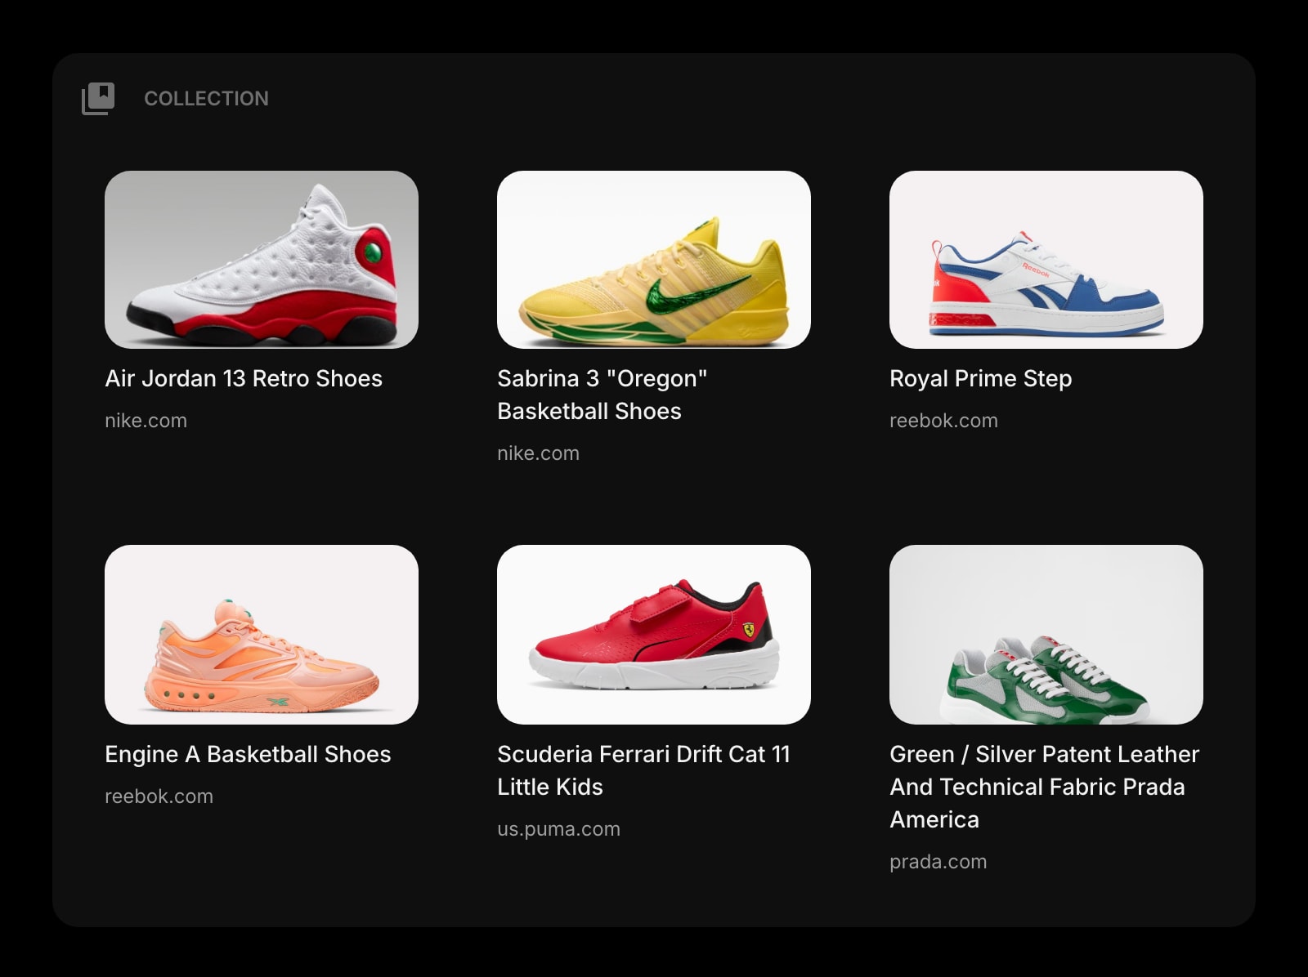Open the red Ferrari Drift Cat image
This screenshot has width=1308, height=977.
pyautogui.click(x=654, y=634)
